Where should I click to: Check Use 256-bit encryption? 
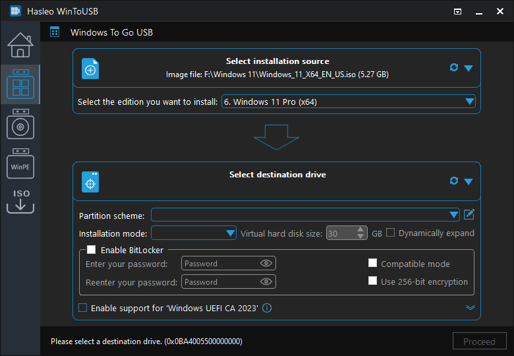coord(373,281)
